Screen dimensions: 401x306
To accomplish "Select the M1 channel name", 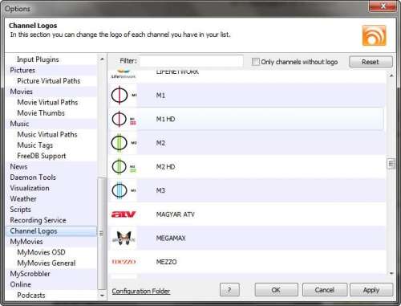I will pyautogui.click(x=160, y=96).
